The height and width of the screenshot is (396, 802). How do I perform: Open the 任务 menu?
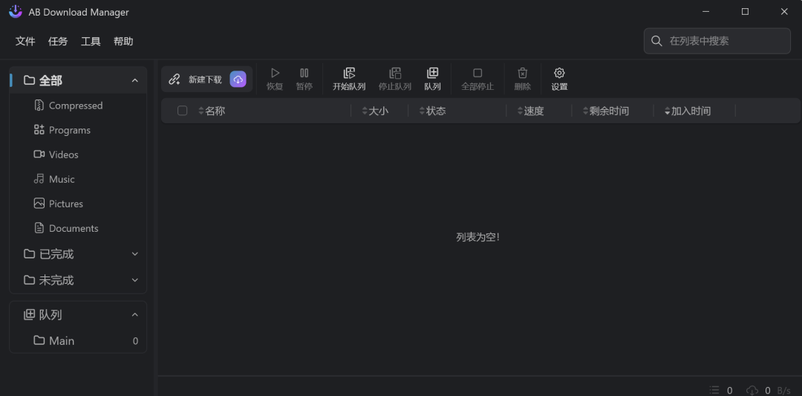click(58, 42)
